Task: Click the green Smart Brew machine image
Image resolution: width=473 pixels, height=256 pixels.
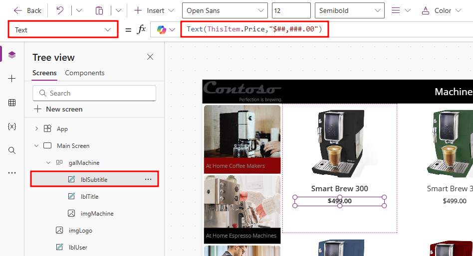Action: 450,143
